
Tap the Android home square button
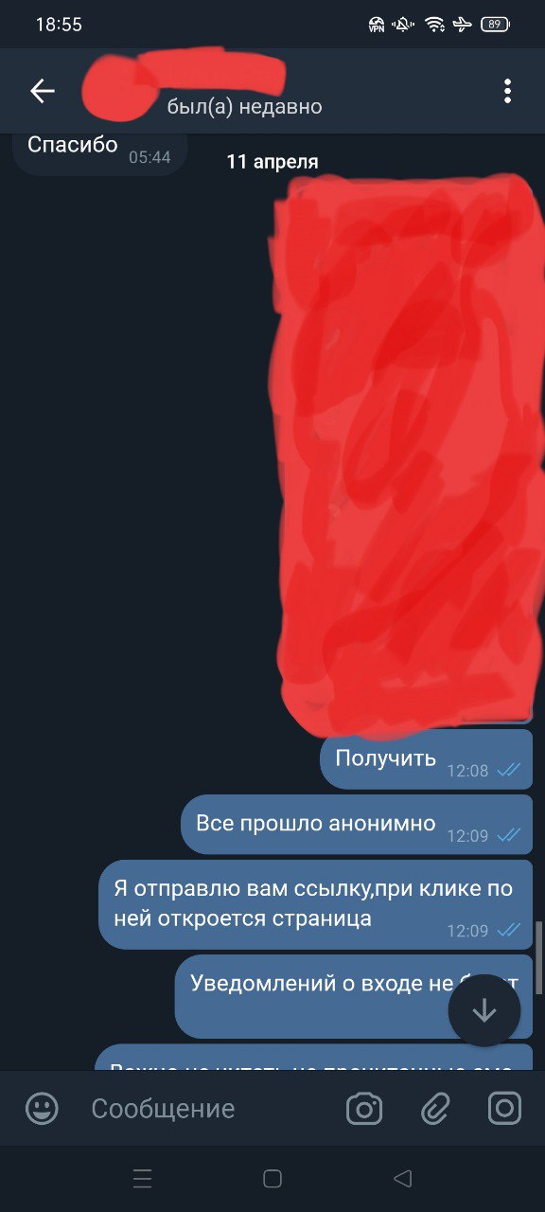(272, 1179)
